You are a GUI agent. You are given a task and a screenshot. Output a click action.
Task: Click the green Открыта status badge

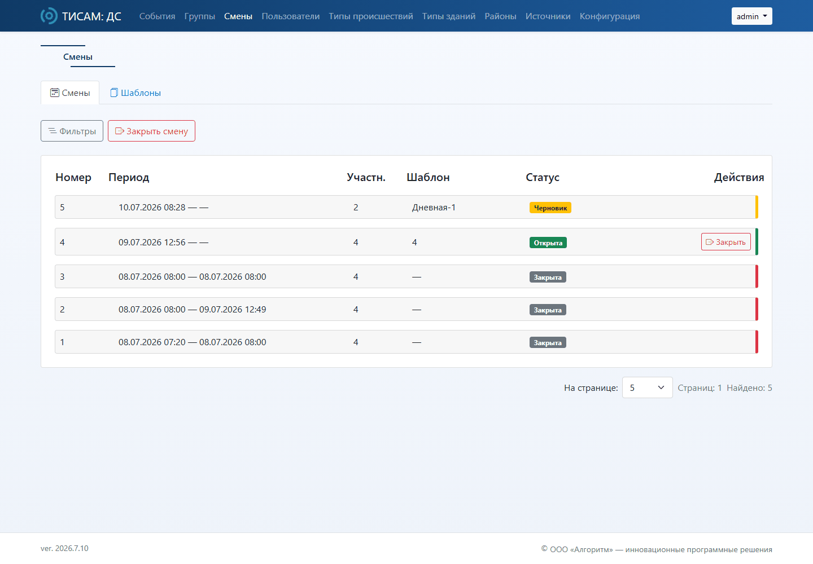(x=548, y=243)
